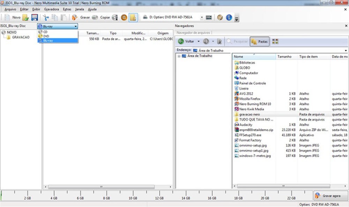
Task: Select the Nero Kwik Media shortcut
Action: (249, 109)
